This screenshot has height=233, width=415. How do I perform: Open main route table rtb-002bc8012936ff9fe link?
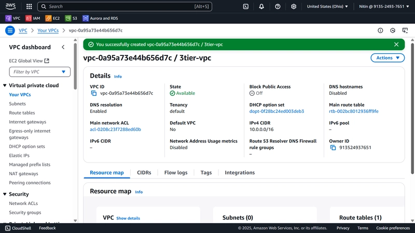point(354,111)
